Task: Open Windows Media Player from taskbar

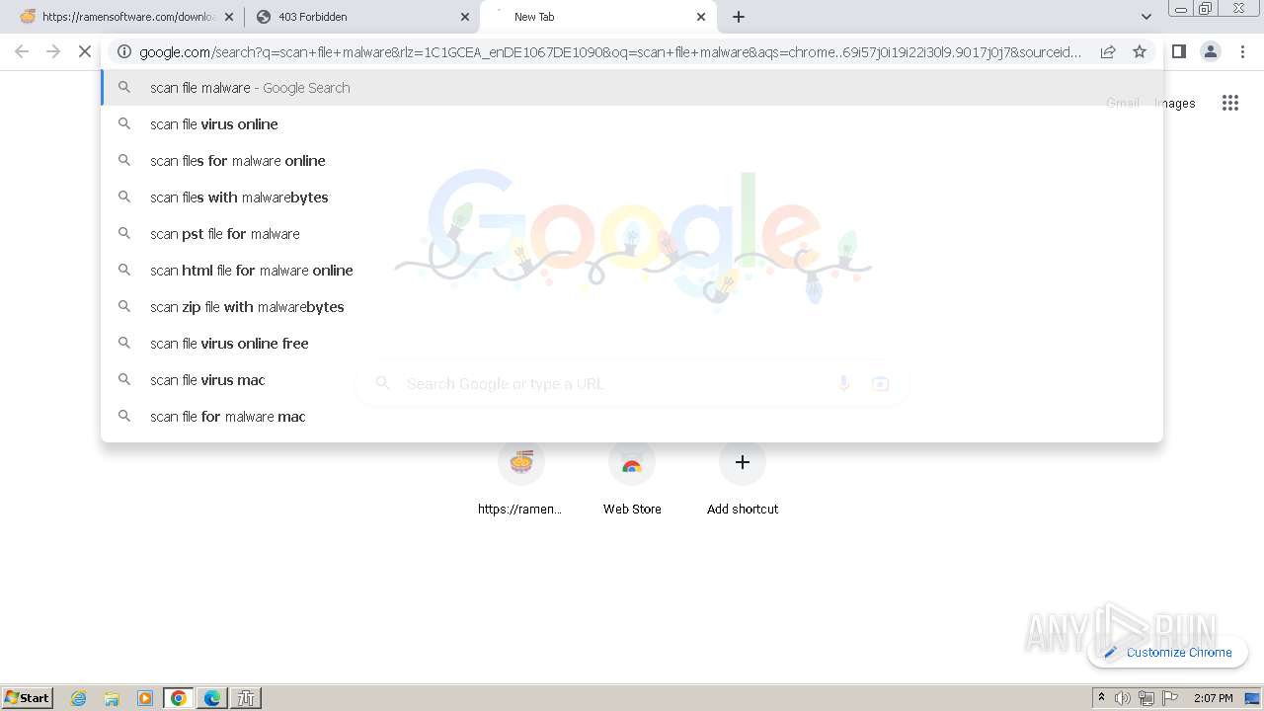Action: click(x=145, y=698)
